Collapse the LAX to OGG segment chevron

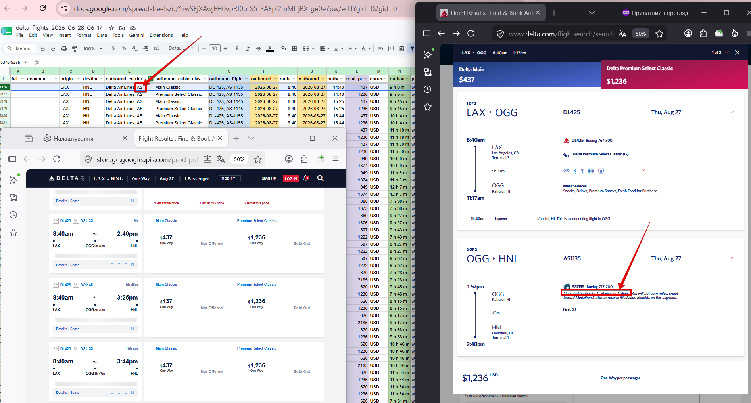(732, 112)
